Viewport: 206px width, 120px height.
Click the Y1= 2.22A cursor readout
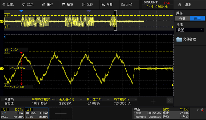pos(12,50)
